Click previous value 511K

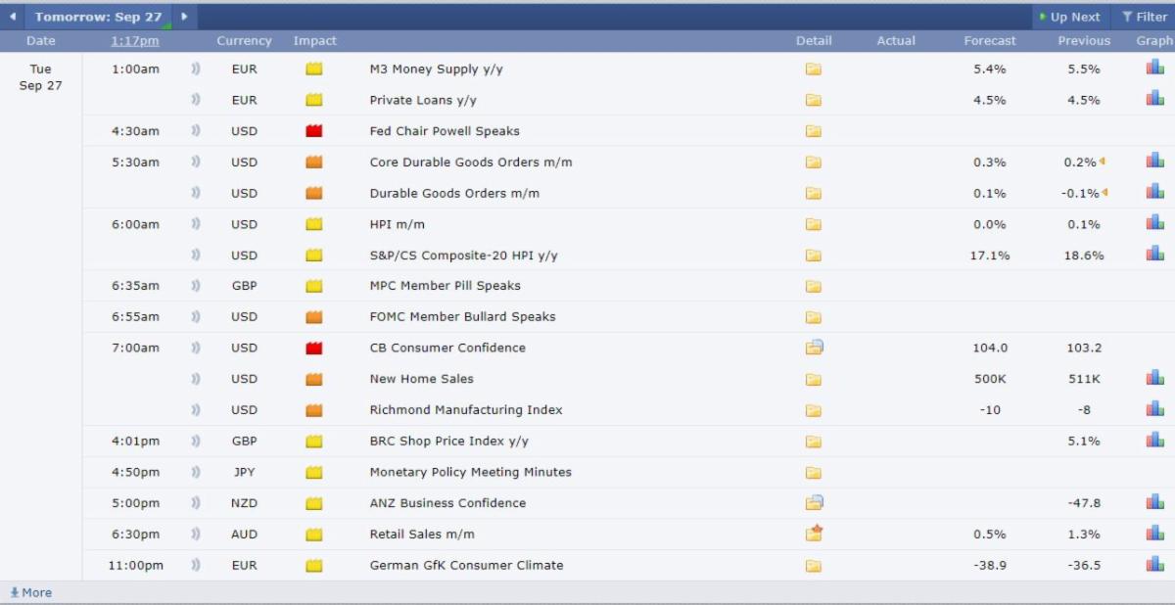pyautogui.click(x=1084, y=379)
